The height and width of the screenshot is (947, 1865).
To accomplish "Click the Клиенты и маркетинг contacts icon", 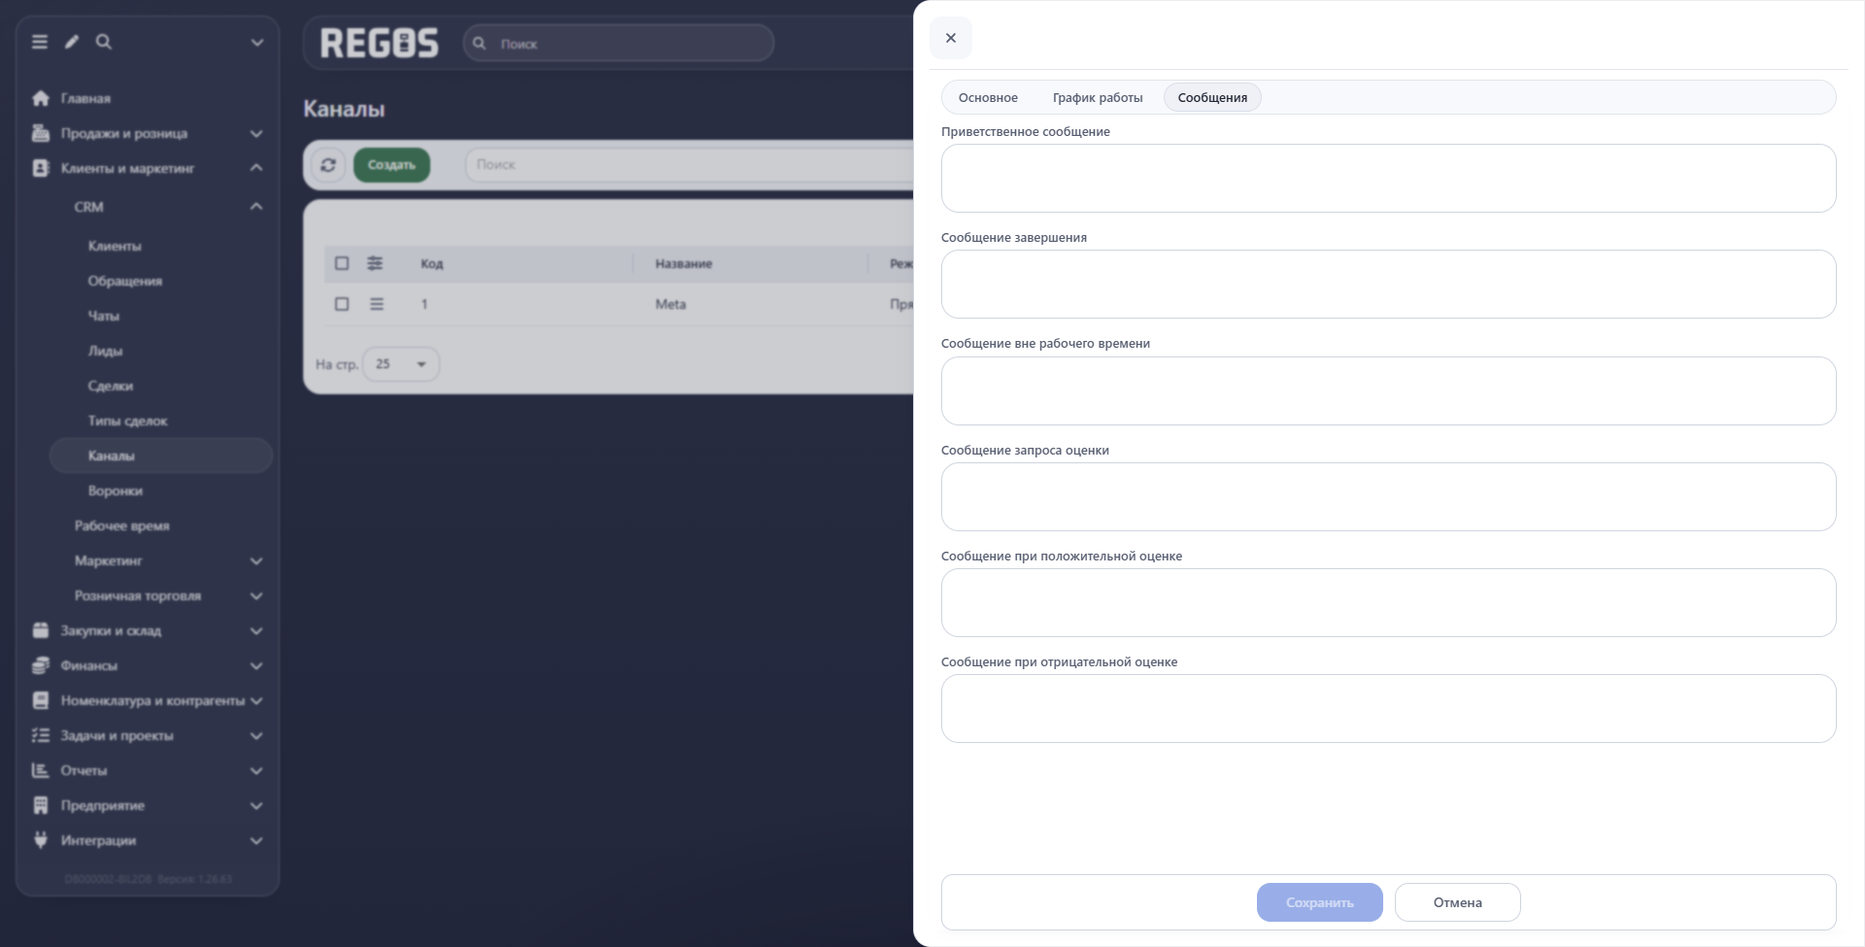I will pyautogui.click(x=41, y=168).
